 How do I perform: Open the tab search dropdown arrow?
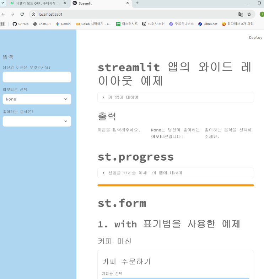click(3, 3)
